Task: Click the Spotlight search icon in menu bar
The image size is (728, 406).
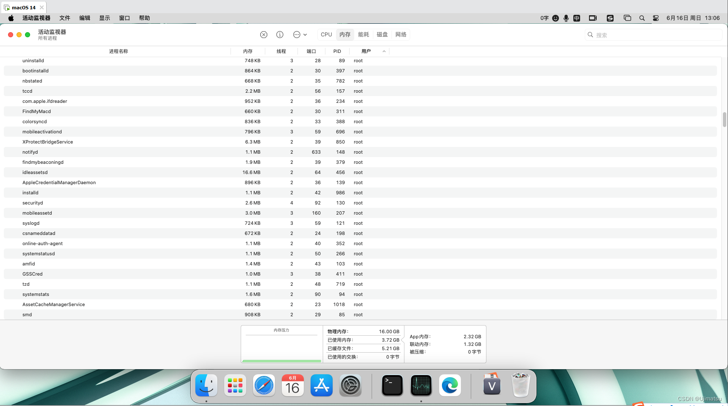Action: 642,18
